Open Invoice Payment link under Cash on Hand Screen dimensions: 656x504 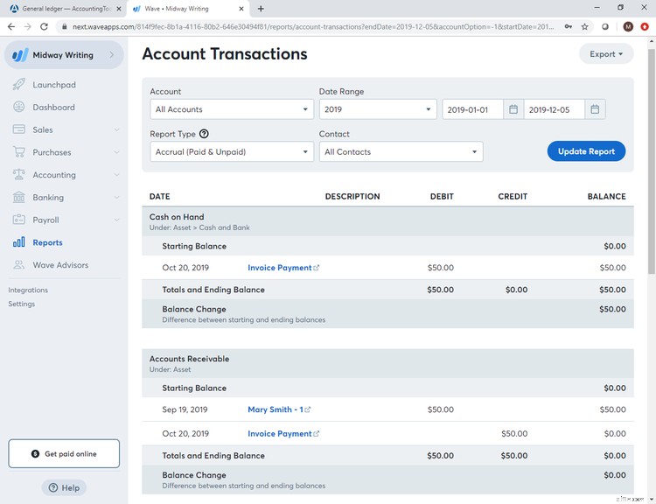[x=280, y=268]
